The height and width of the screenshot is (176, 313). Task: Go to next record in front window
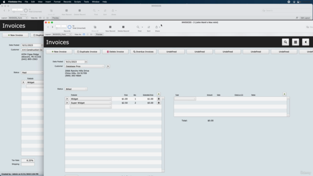tap(52, 27)
